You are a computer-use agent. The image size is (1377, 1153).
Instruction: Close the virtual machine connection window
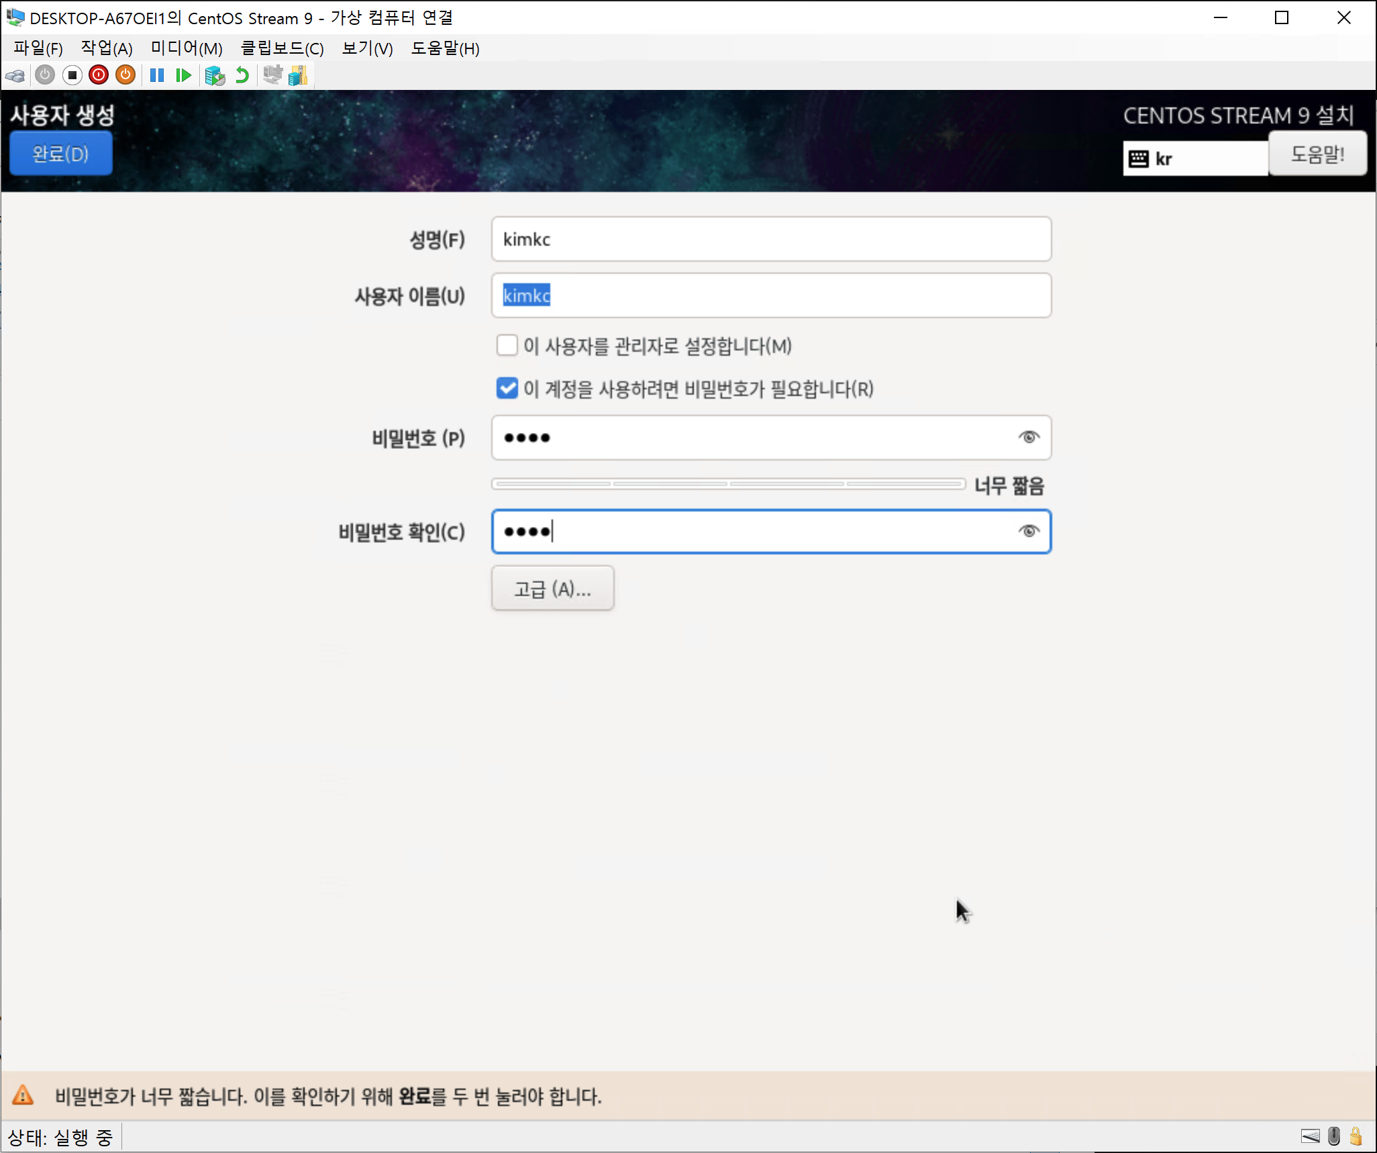pyautogui.click(x=1343, y=17)
